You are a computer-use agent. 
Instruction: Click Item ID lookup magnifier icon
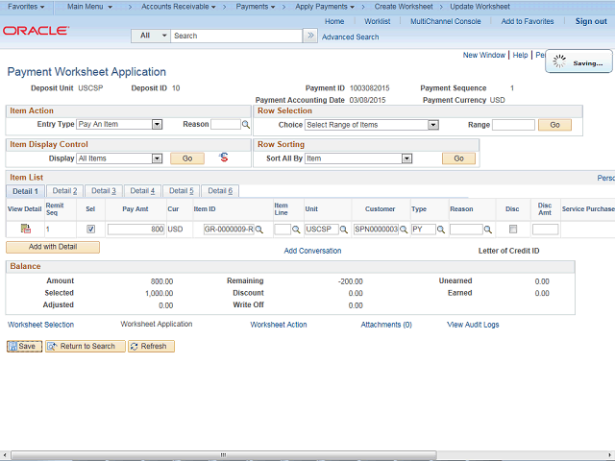pos(259,230)
